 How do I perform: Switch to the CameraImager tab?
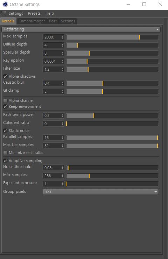pos(31,21)
